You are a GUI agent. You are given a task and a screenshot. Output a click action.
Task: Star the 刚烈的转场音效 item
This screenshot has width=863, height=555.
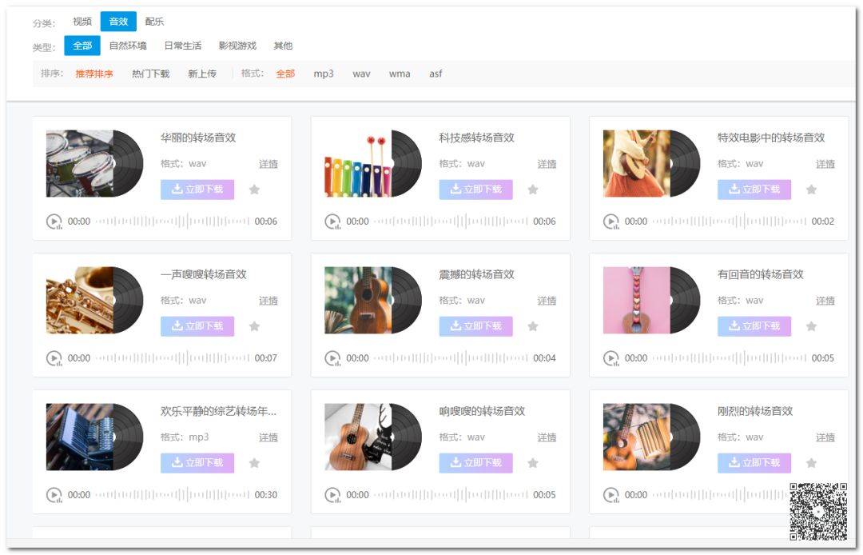click(x=811, y=462)
